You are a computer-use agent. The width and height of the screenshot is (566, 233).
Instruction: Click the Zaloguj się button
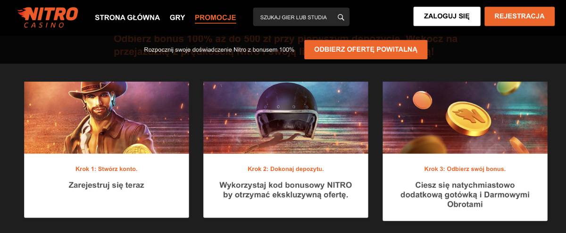[447, 16]
